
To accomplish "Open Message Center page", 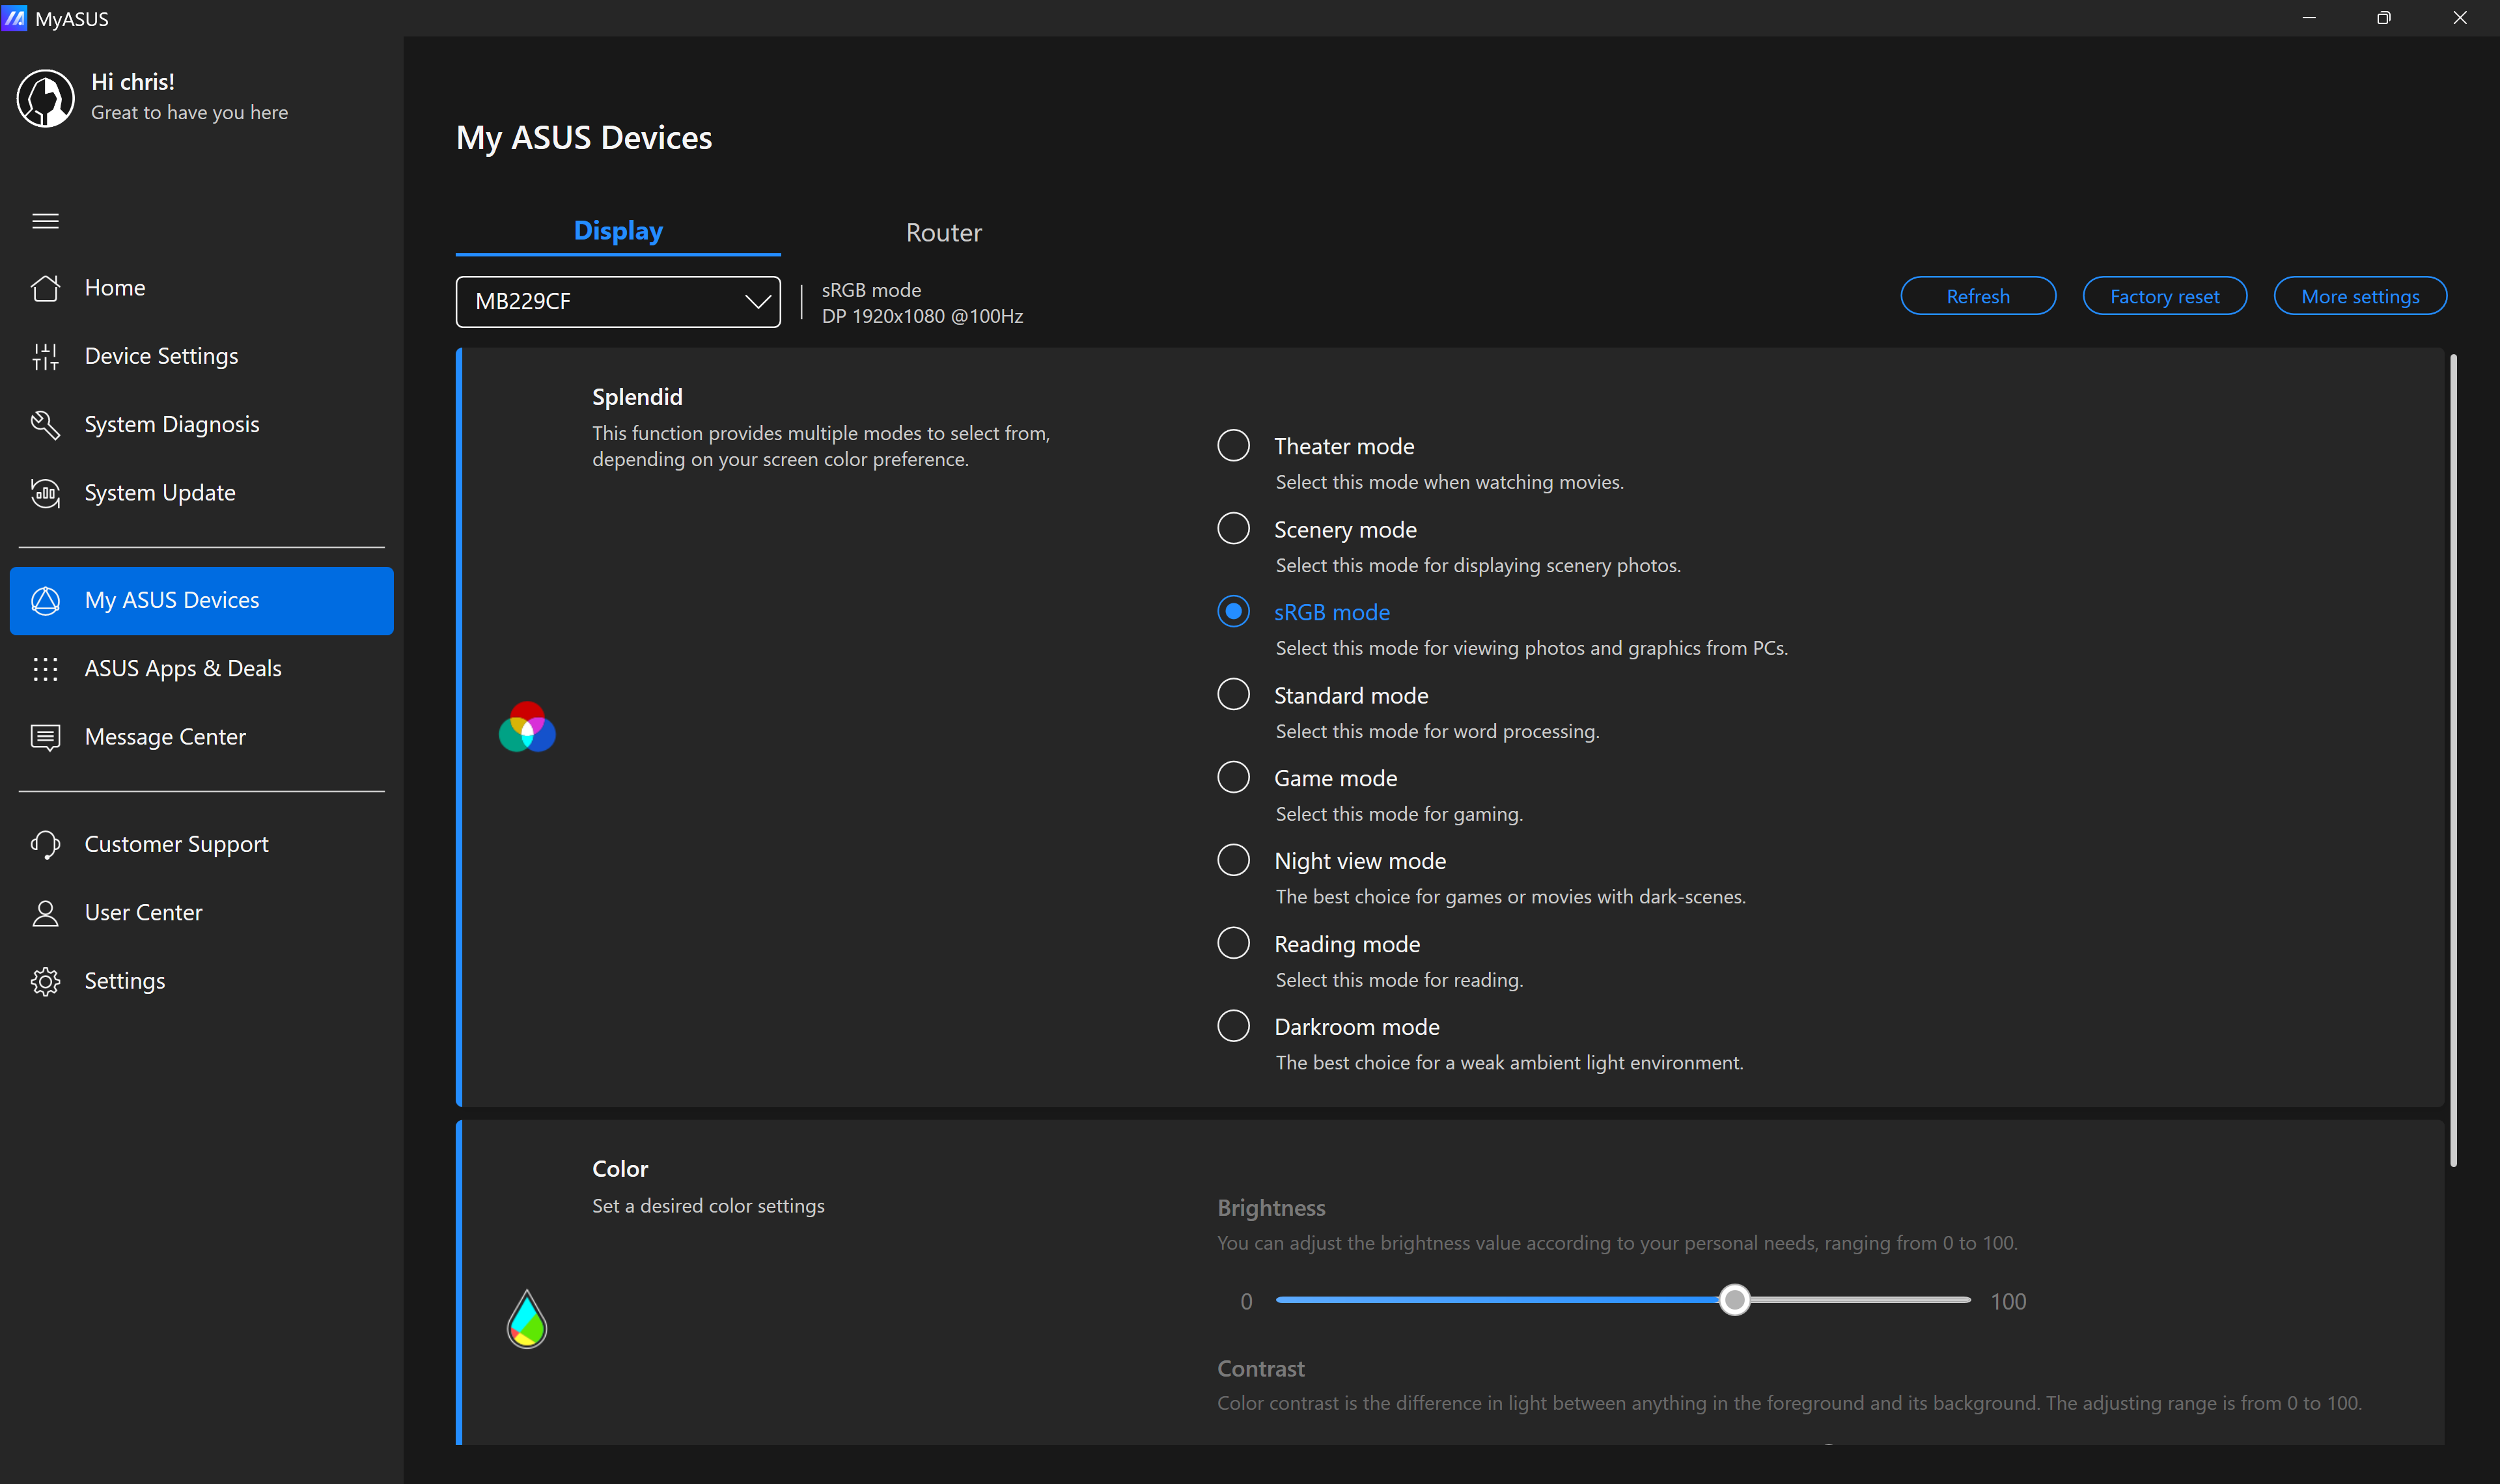I will 201,737.
